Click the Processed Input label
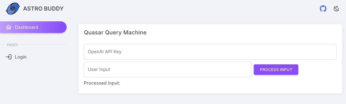The width and height of the screenshot is (346, 104). click(x=102, y=83)
